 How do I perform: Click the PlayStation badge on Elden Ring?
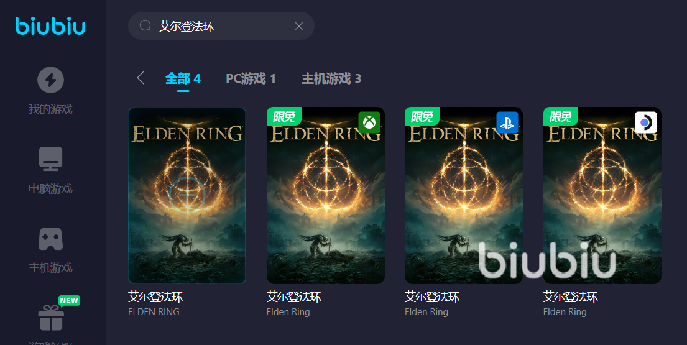(507, 122)
